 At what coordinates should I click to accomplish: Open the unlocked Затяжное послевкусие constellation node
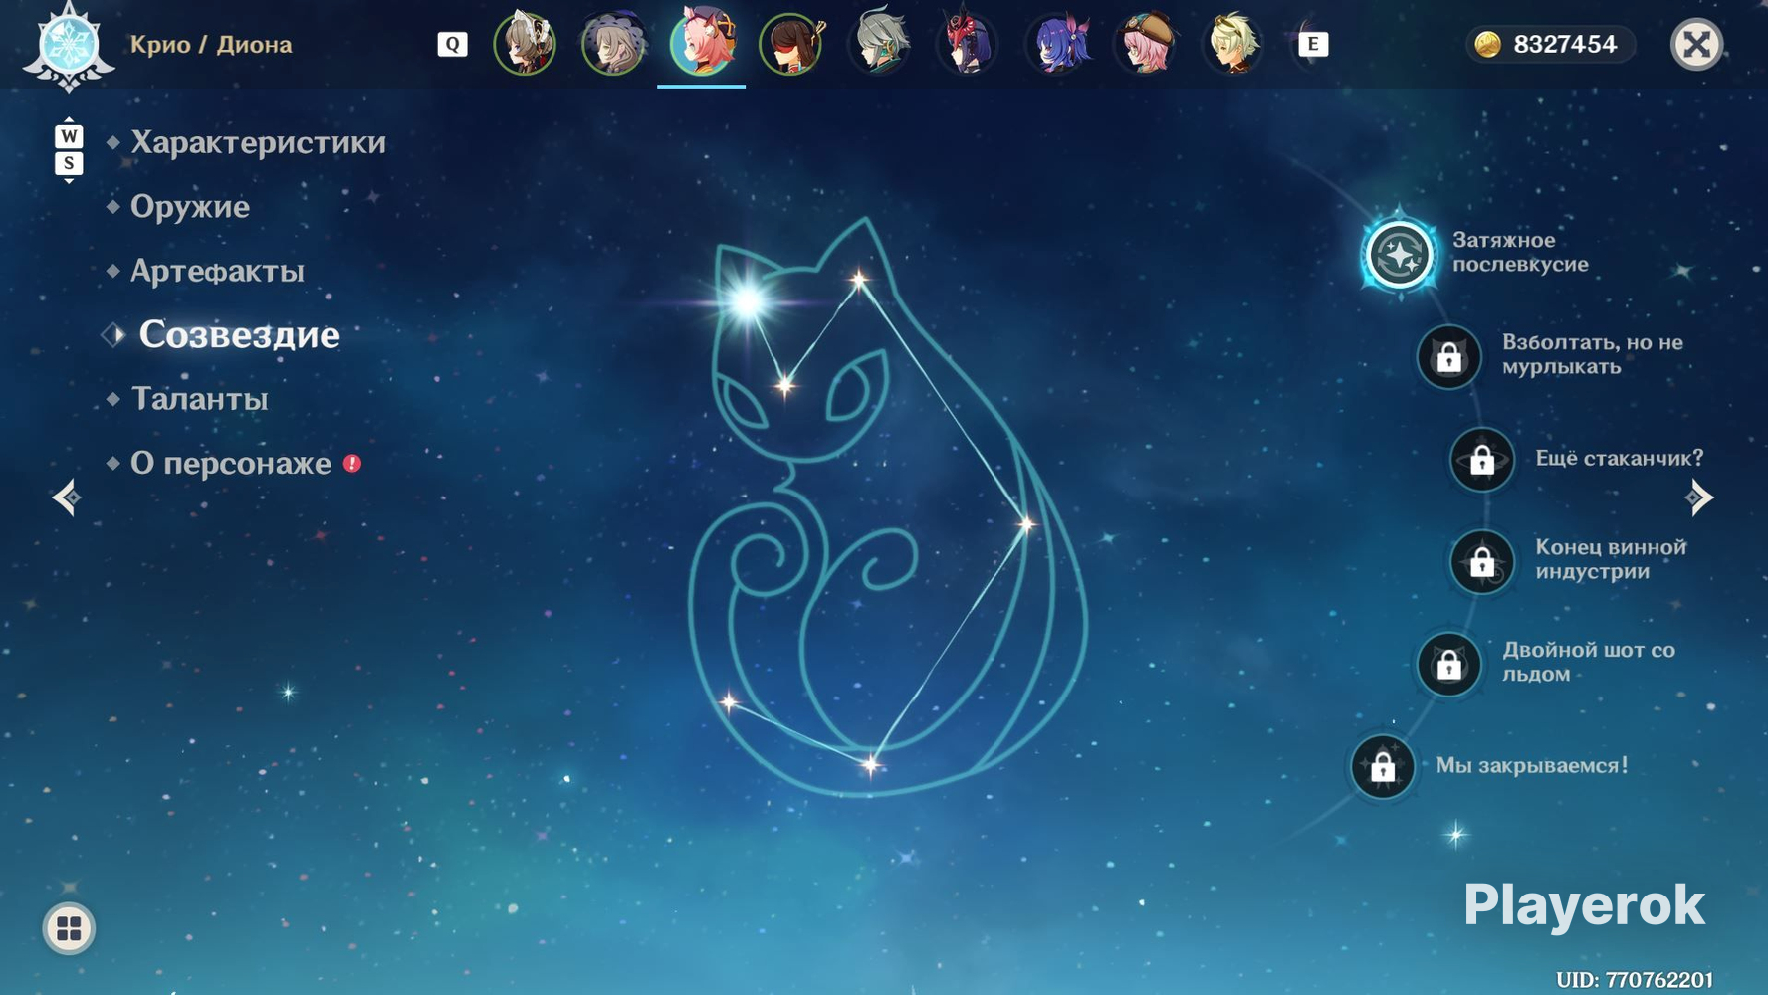point(1399,254)
